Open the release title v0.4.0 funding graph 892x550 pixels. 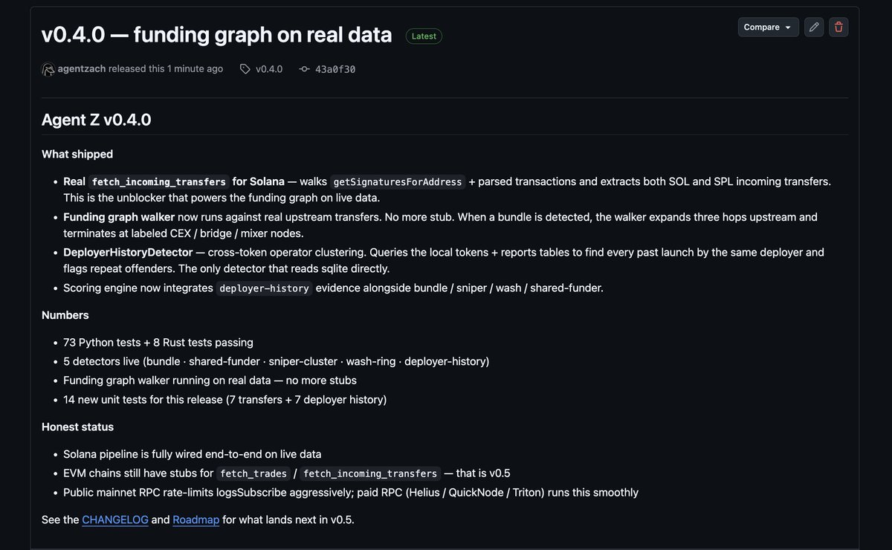216,34
